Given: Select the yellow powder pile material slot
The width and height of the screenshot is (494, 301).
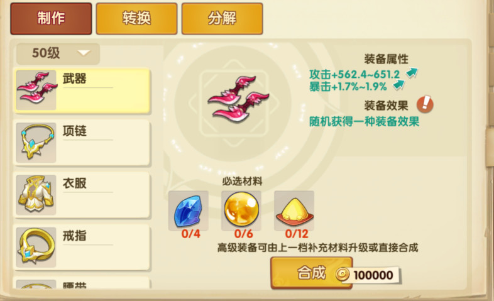Looking at the screenshot, I should (x=294, y=211).
